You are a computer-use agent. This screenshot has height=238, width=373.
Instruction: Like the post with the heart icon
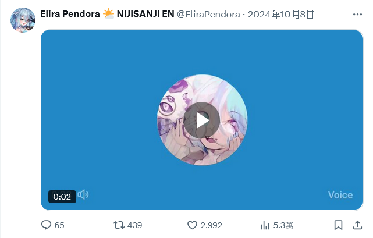(x=192, y=225)
